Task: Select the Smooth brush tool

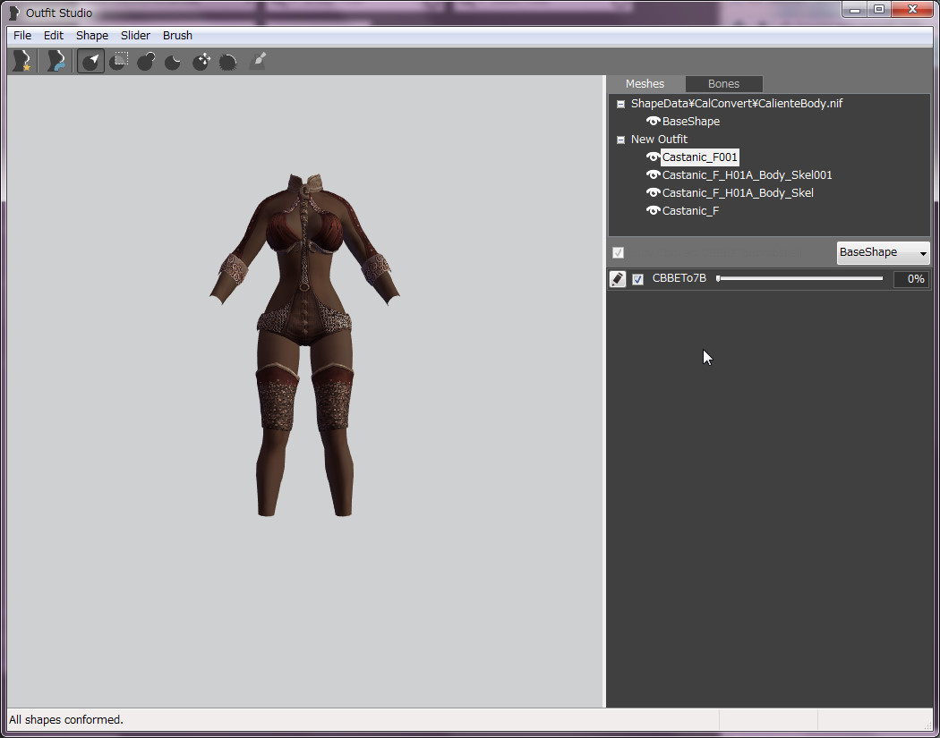Action: click(x=228, y=61)
